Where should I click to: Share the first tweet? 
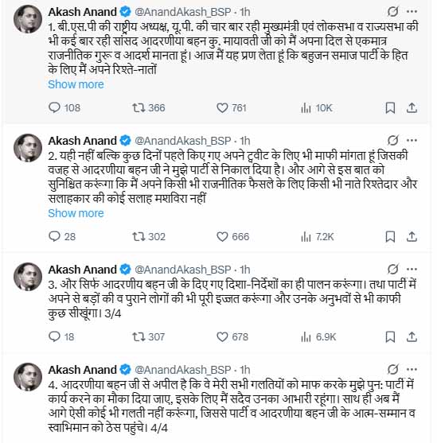[412, 108]
